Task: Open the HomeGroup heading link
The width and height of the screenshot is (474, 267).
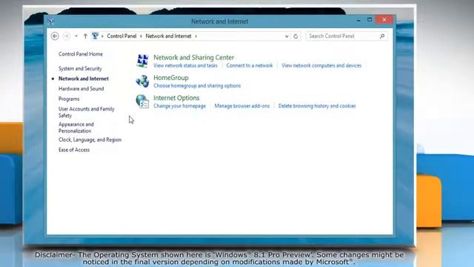Action: 171,77
